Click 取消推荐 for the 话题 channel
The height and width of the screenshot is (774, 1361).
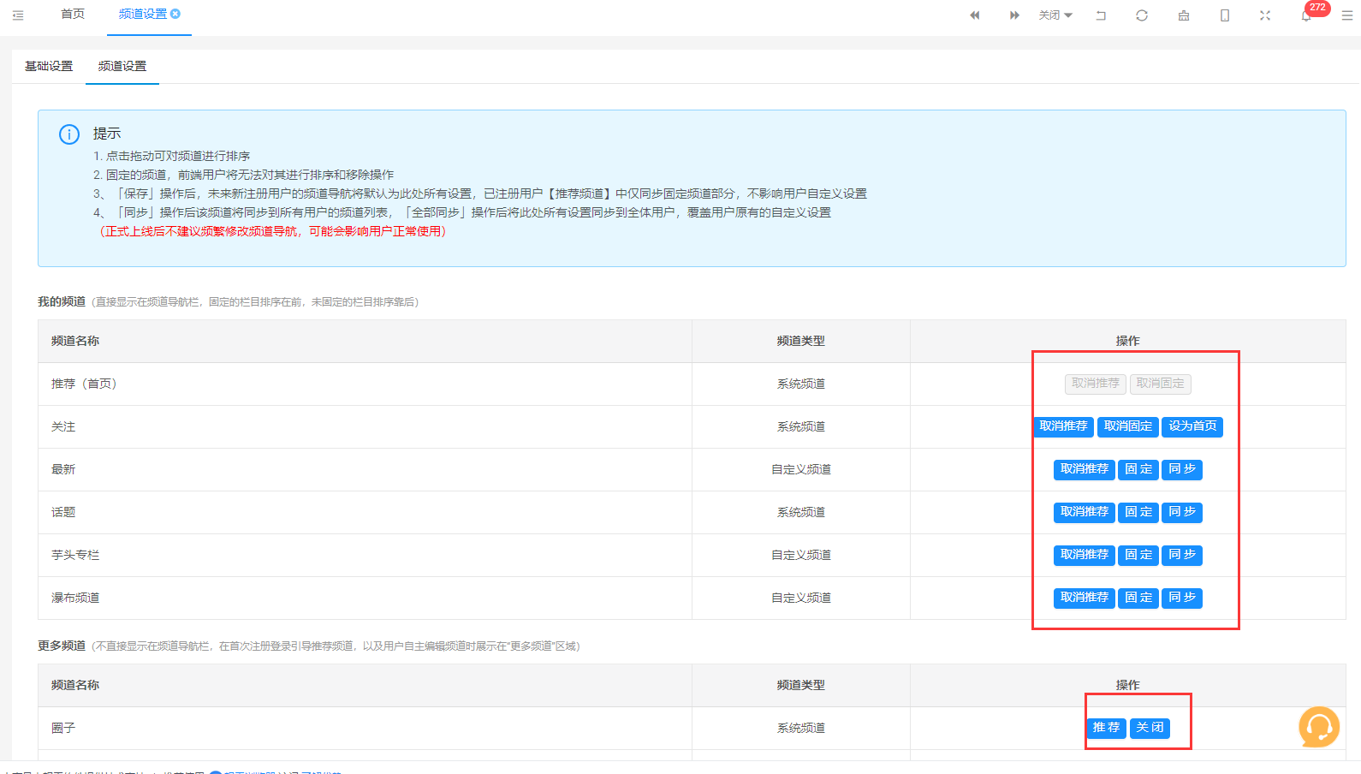[x=1085, y=512]
